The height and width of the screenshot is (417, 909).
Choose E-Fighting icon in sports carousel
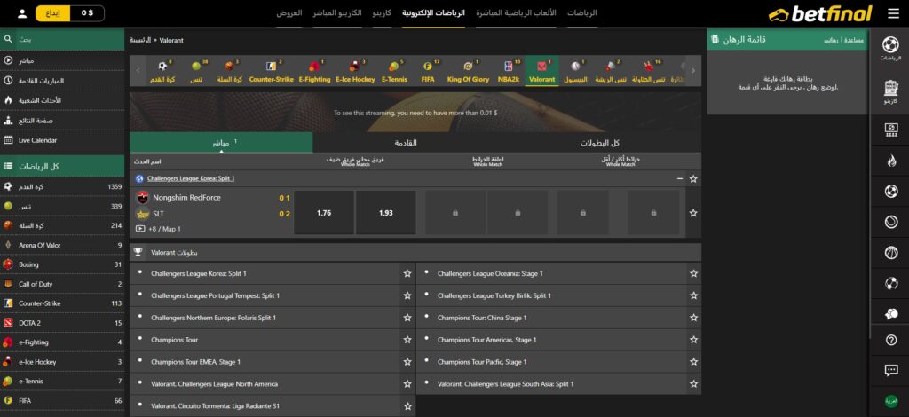314,71
